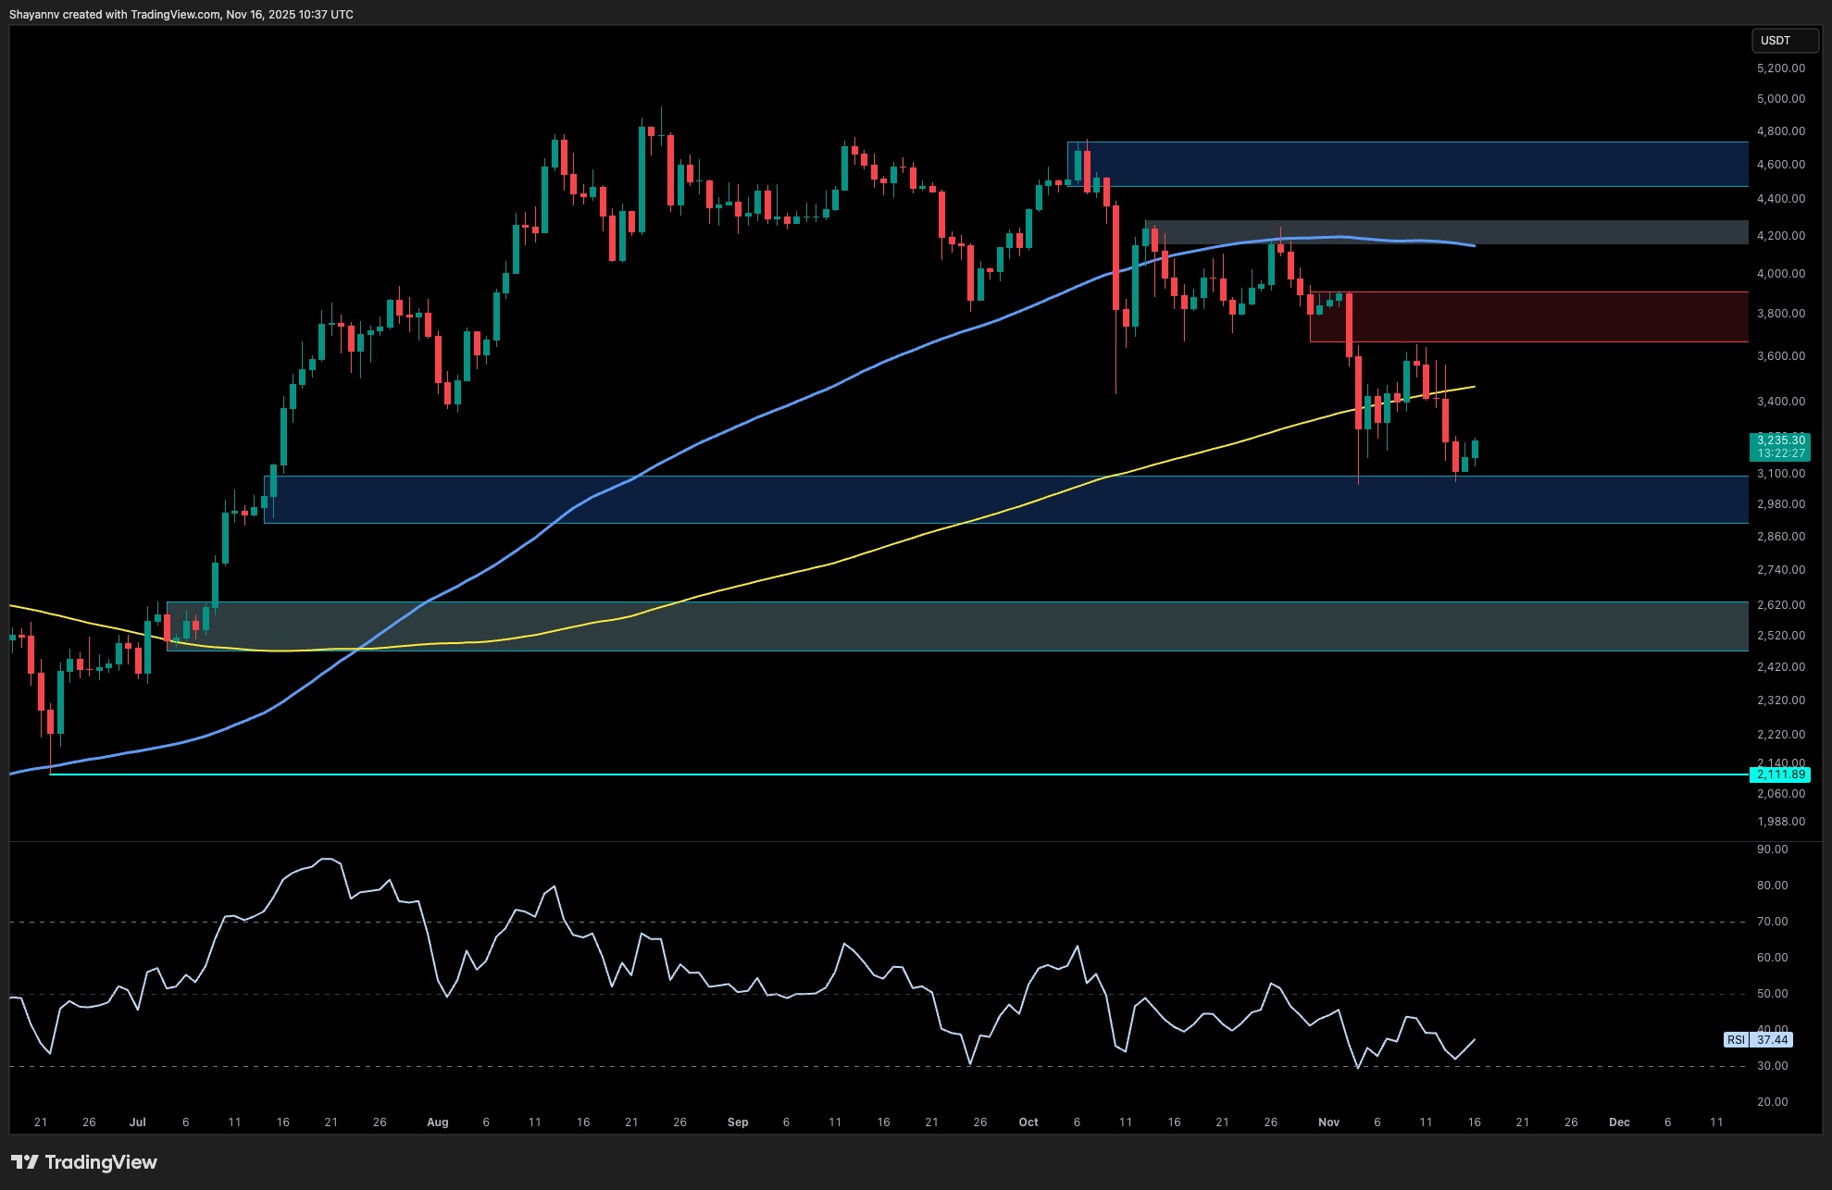Click the TradingView logo
Screen dimensions: 1832x1190
coord(83,1161)
